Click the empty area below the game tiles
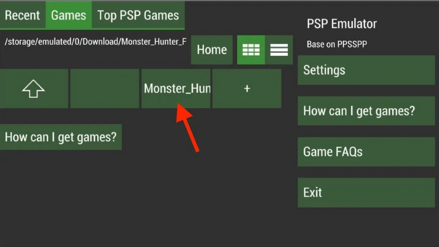Image resolution: width=439 pixels, height=247 pixels. pyautogui.click(x=146, y=196)
